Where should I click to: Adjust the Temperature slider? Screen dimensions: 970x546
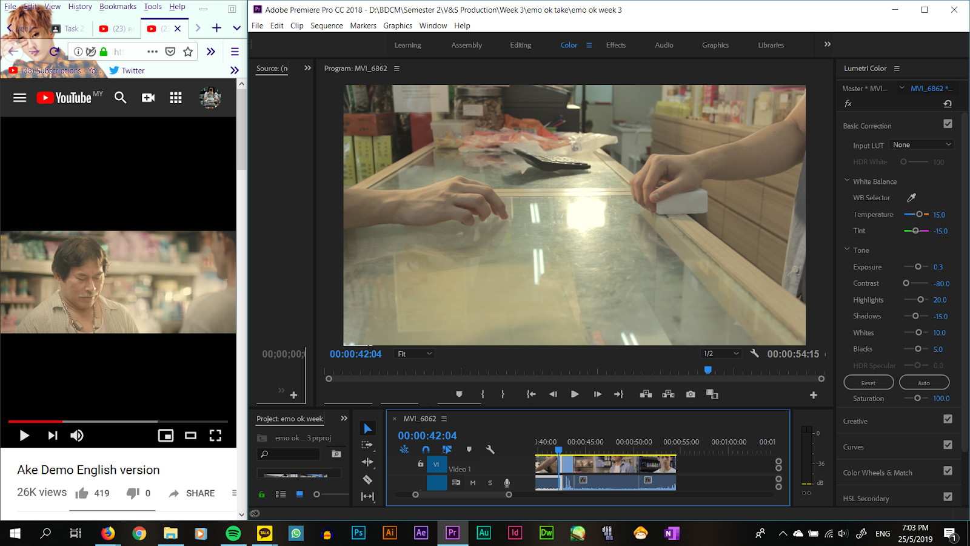click(916, 214)
